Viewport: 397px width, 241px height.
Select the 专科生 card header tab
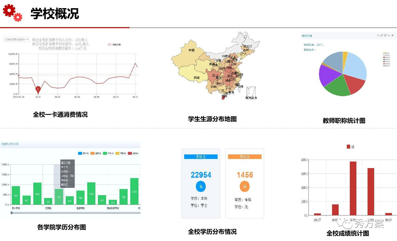245,157
